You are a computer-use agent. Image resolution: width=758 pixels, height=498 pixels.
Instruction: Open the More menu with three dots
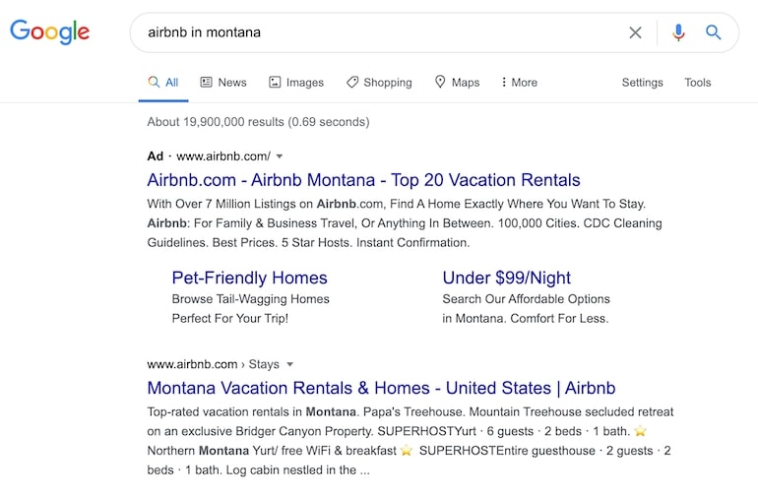coord(504,83)
